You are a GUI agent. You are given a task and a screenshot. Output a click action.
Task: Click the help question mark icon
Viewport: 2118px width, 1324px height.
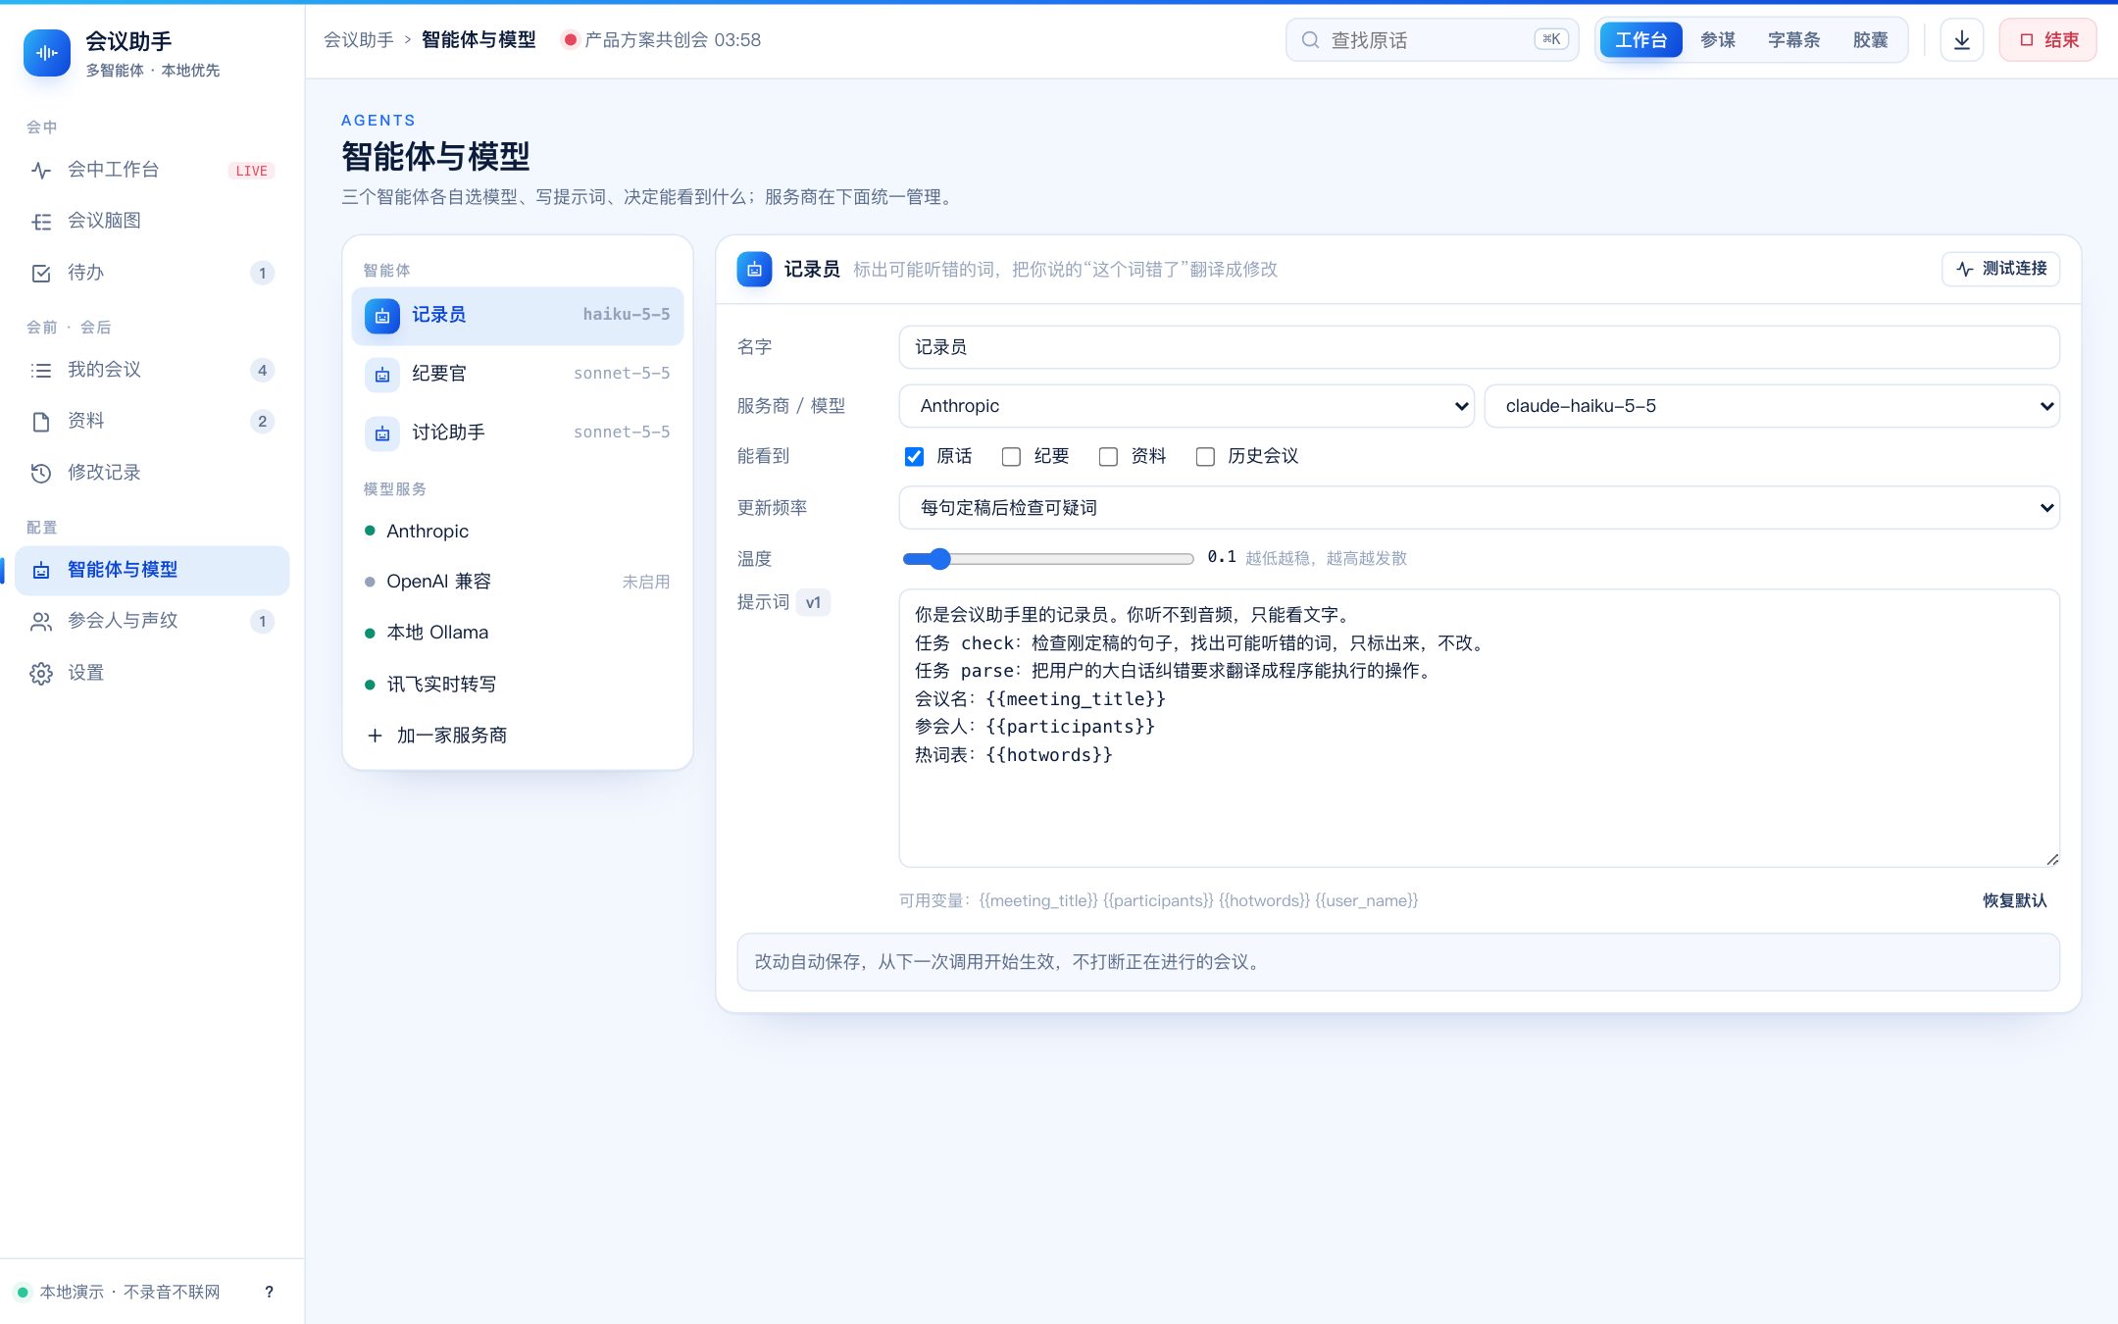tap(270, 1292)
